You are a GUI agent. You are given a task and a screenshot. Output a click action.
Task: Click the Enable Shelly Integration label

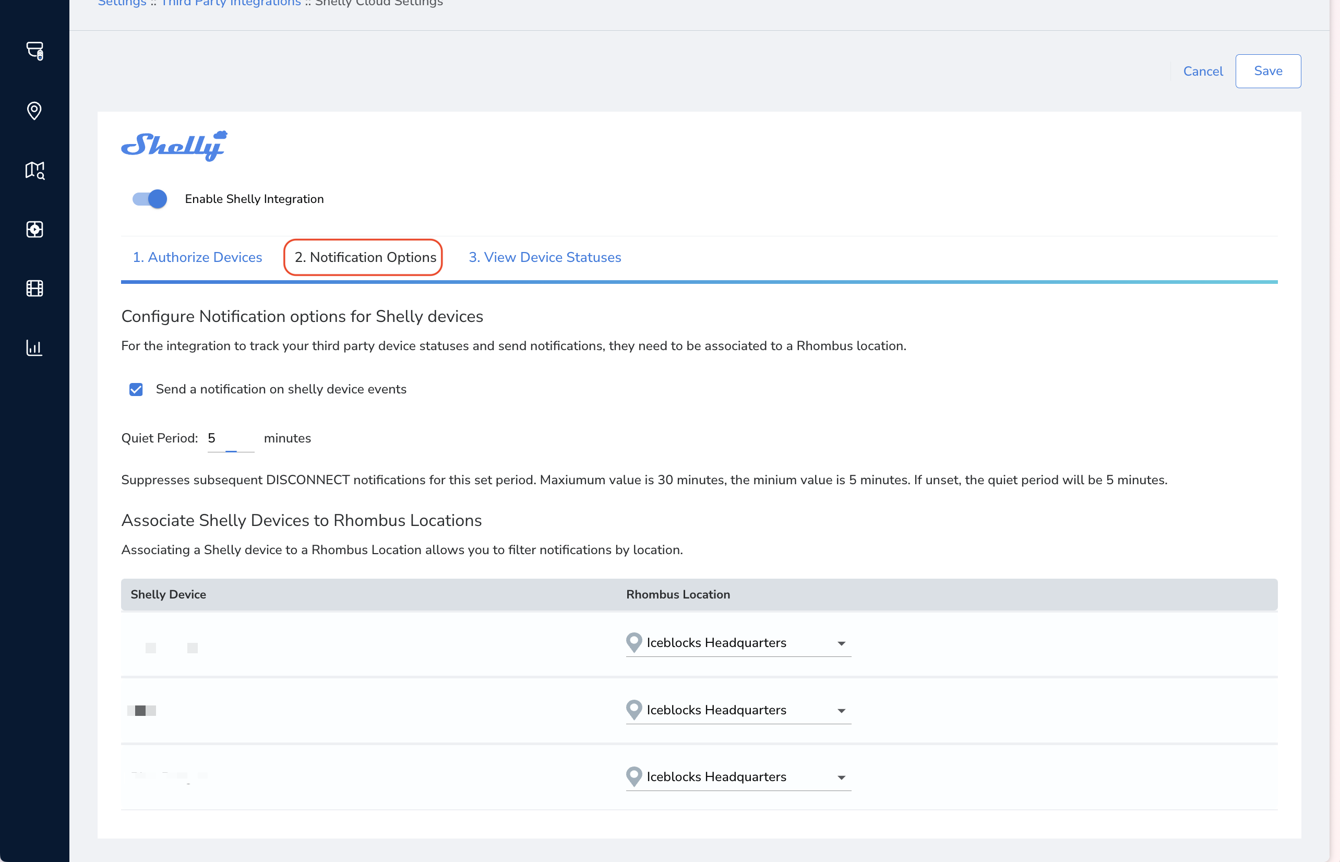254,199
